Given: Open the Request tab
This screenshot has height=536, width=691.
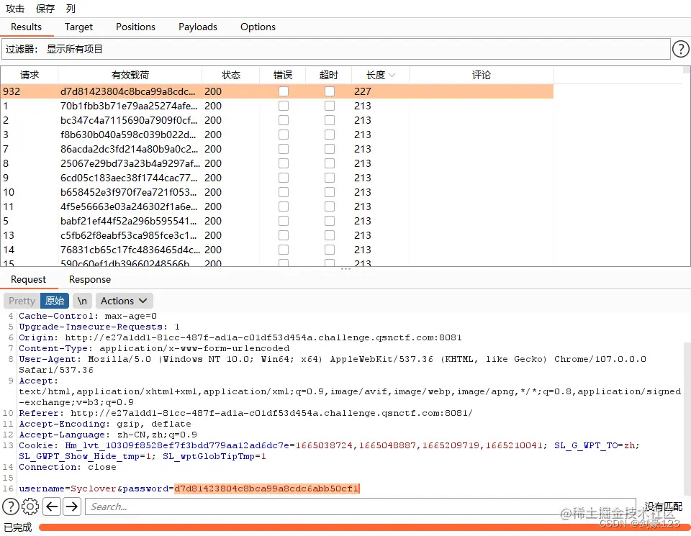Looking at the screenshot, I should [x=28, y=279].
